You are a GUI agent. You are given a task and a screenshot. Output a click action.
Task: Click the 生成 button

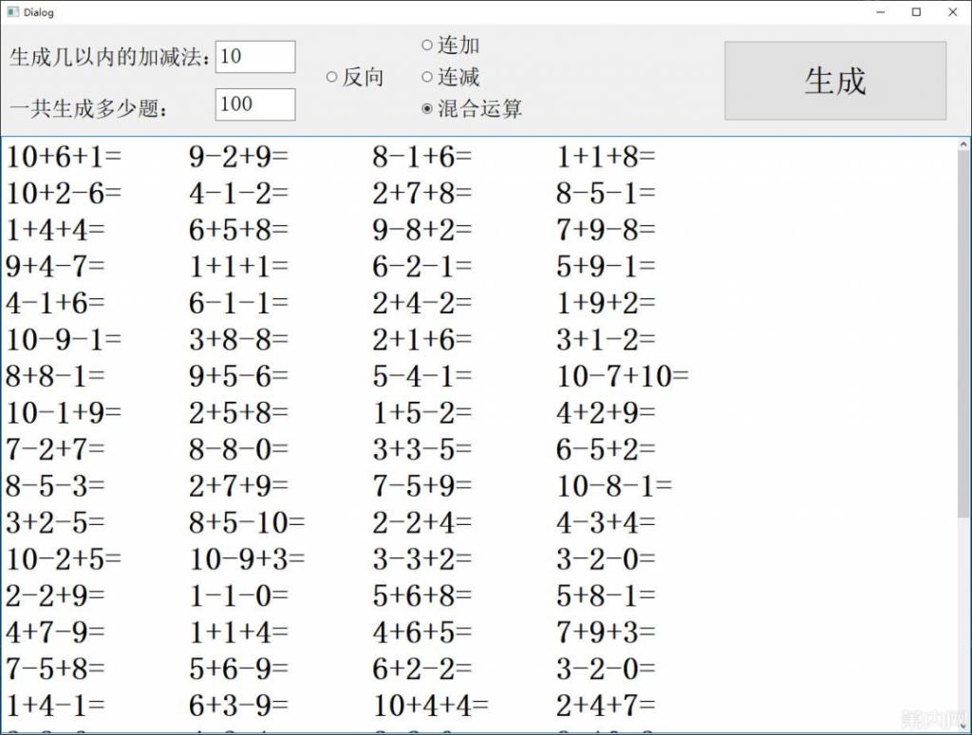click(835, 81)
